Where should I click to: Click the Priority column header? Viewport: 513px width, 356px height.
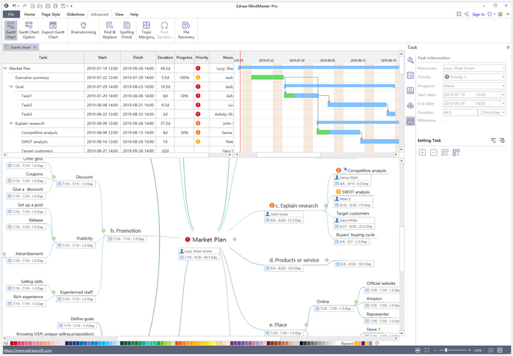202,57
